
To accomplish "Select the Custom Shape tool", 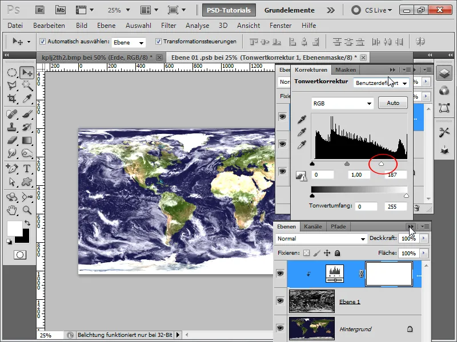I will 27,182.
